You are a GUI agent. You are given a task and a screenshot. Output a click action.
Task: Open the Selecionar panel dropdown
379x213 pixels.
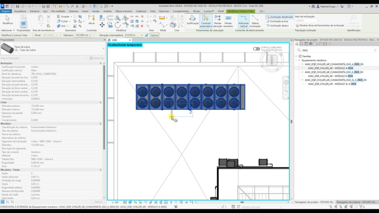coord(8,30)
